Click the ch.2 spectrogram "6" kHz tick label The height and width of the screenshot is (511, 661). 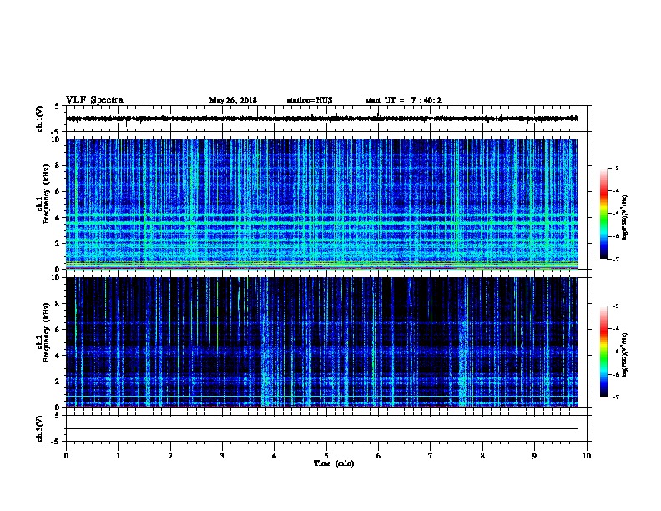tap(58, 330)
